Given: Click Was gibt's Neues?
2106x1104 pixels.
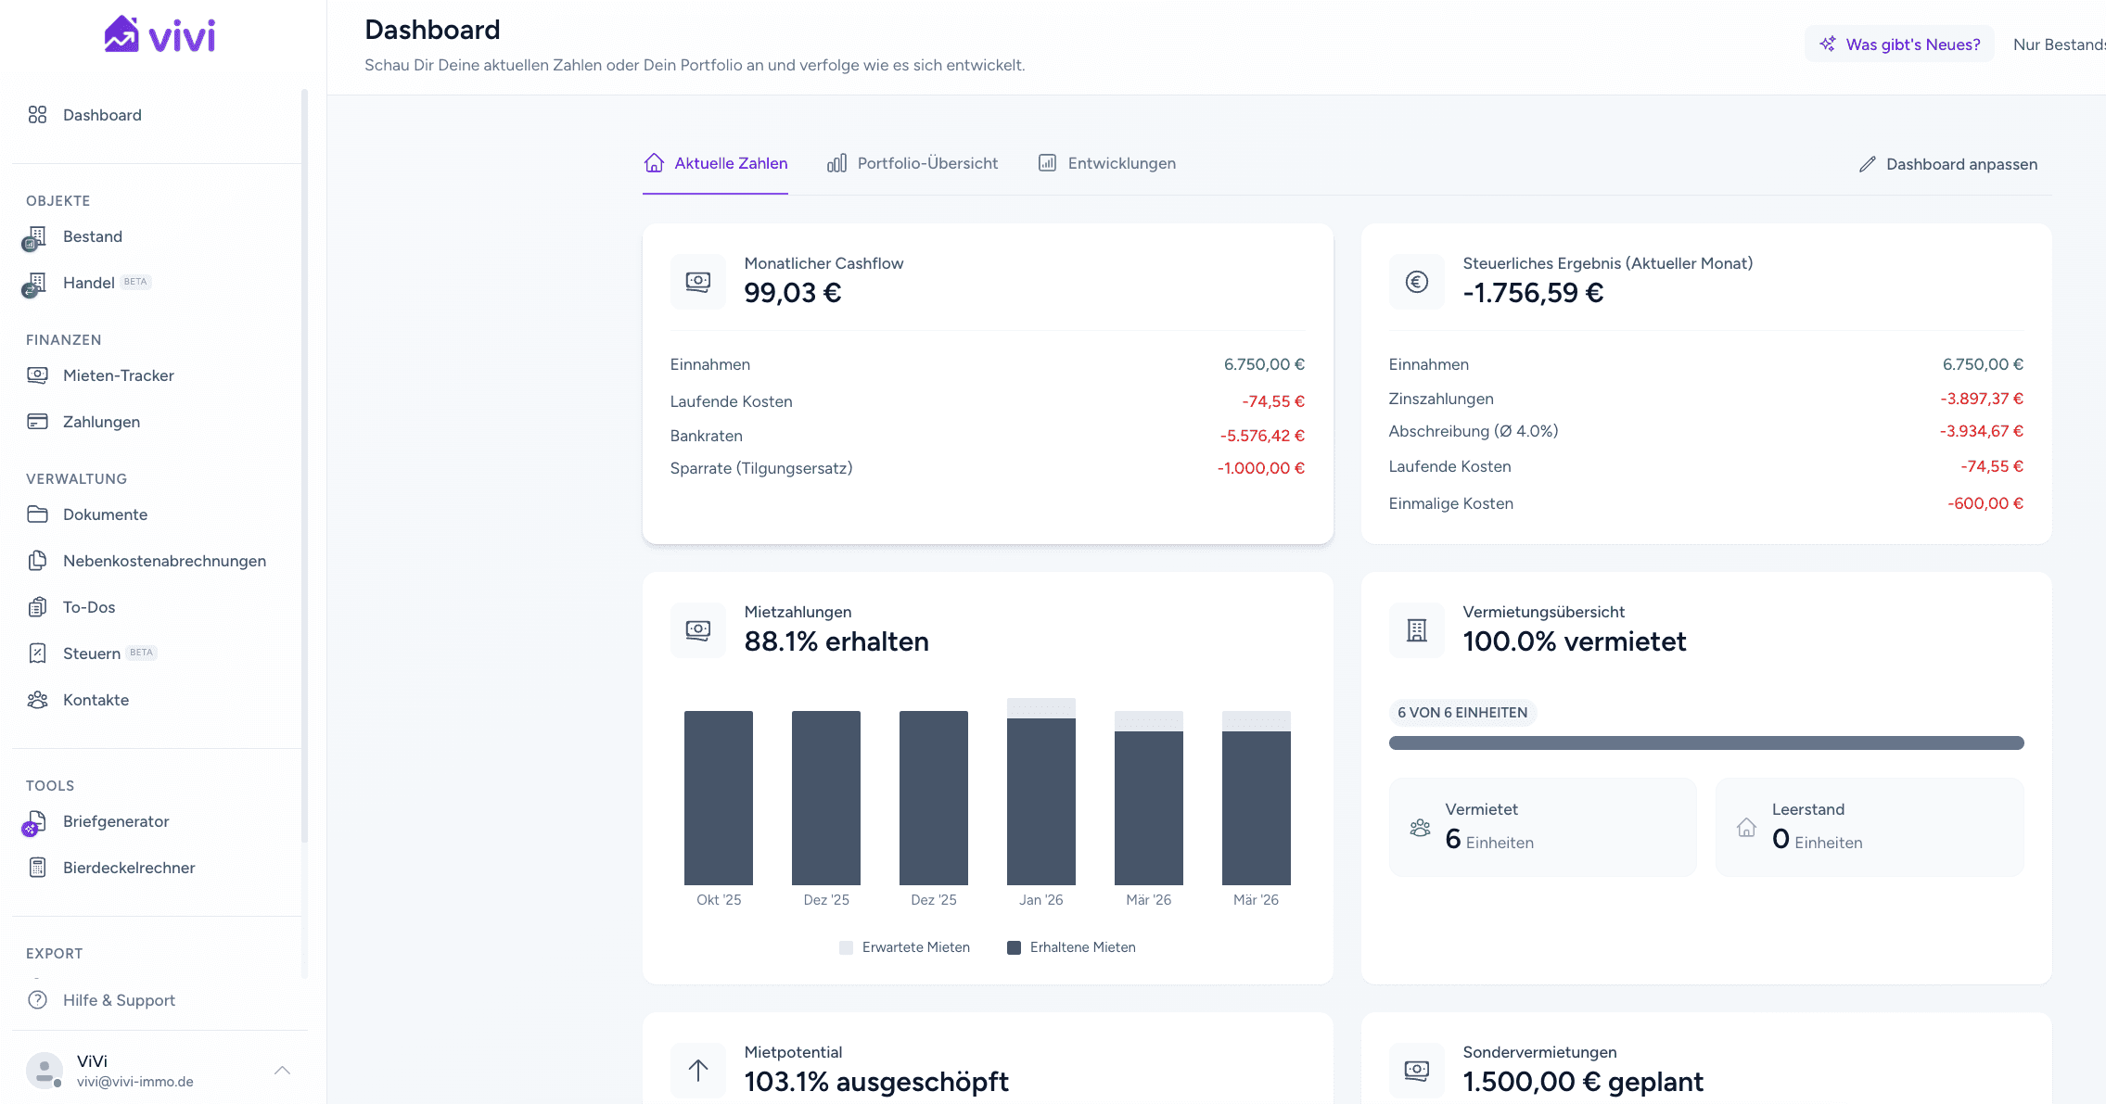Looking at the screenshot, I should click(x=1898, y=44).
